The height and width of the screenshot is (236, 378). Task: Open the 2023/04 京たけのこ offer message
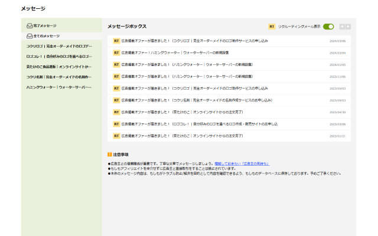pyautogui.click(x=229, y=112)
